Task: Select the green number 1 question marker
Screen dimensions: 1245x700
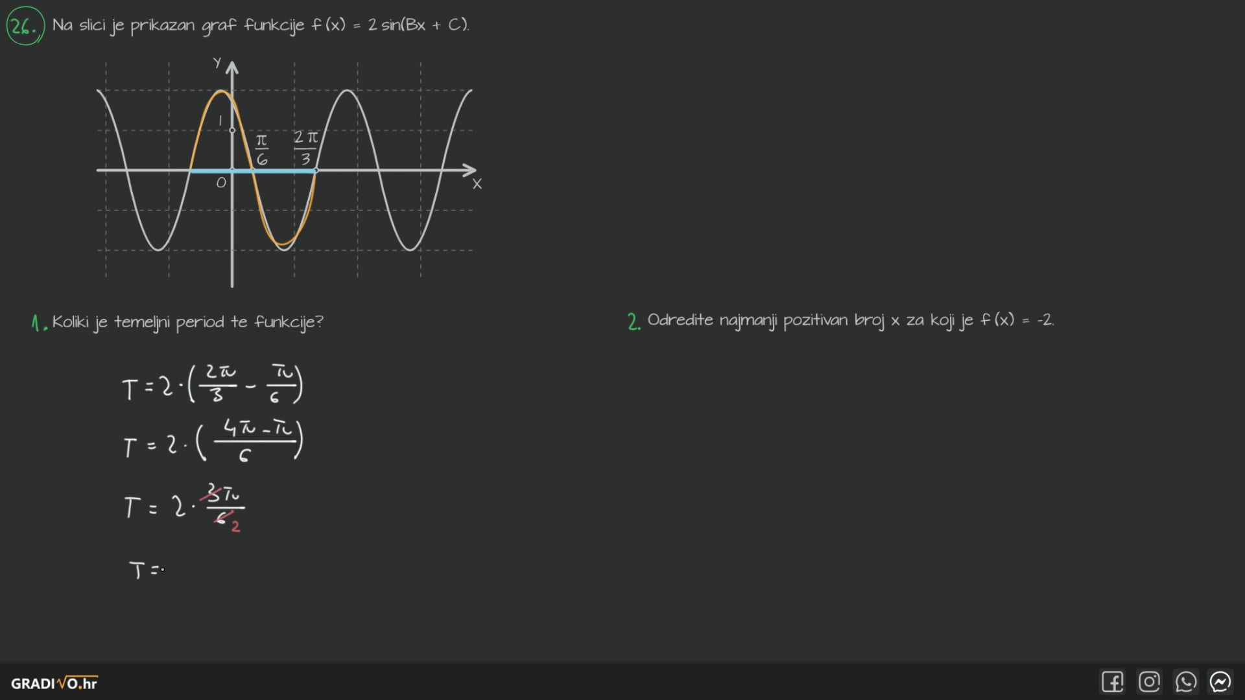Action: [38, 323]
